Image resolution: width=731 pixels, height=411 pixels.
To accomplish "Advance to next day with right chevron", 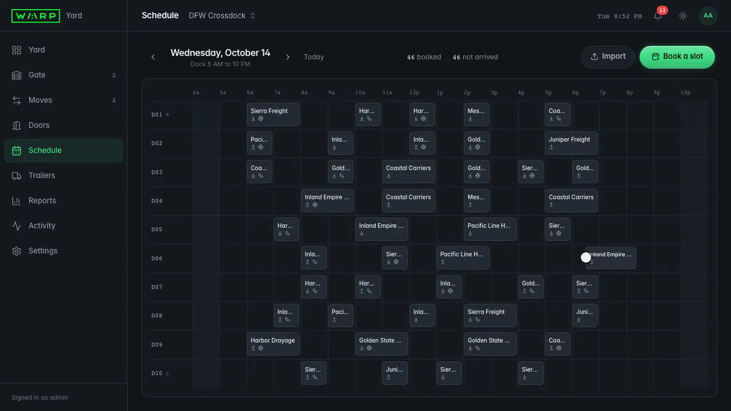I will pos(288,57).
